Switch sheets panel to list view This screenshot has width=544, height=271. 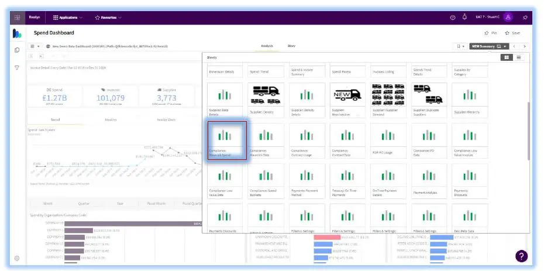pos(518,57)
